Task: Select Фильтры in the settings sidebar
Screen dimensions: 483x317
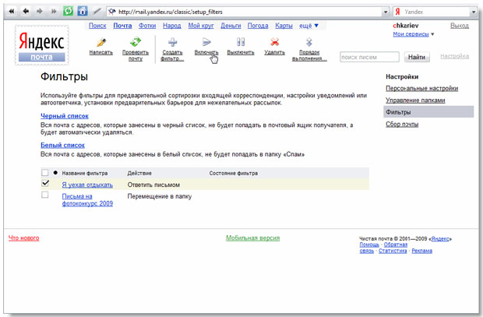Action: point(428,112)
